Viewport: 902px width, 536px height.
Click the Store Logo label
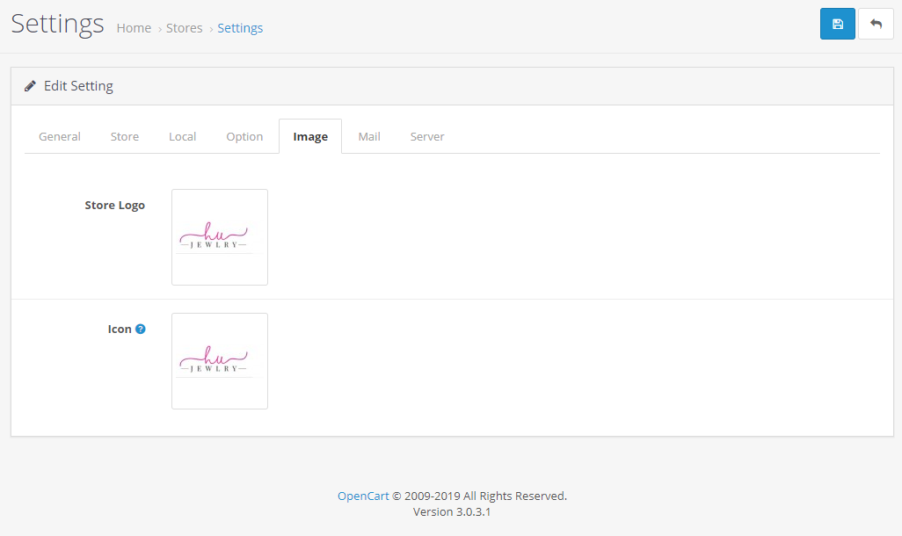114,206
